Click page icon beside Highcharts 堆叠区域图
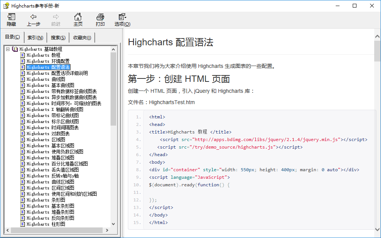Screen dimensions: 381x238 click(23, 158)
